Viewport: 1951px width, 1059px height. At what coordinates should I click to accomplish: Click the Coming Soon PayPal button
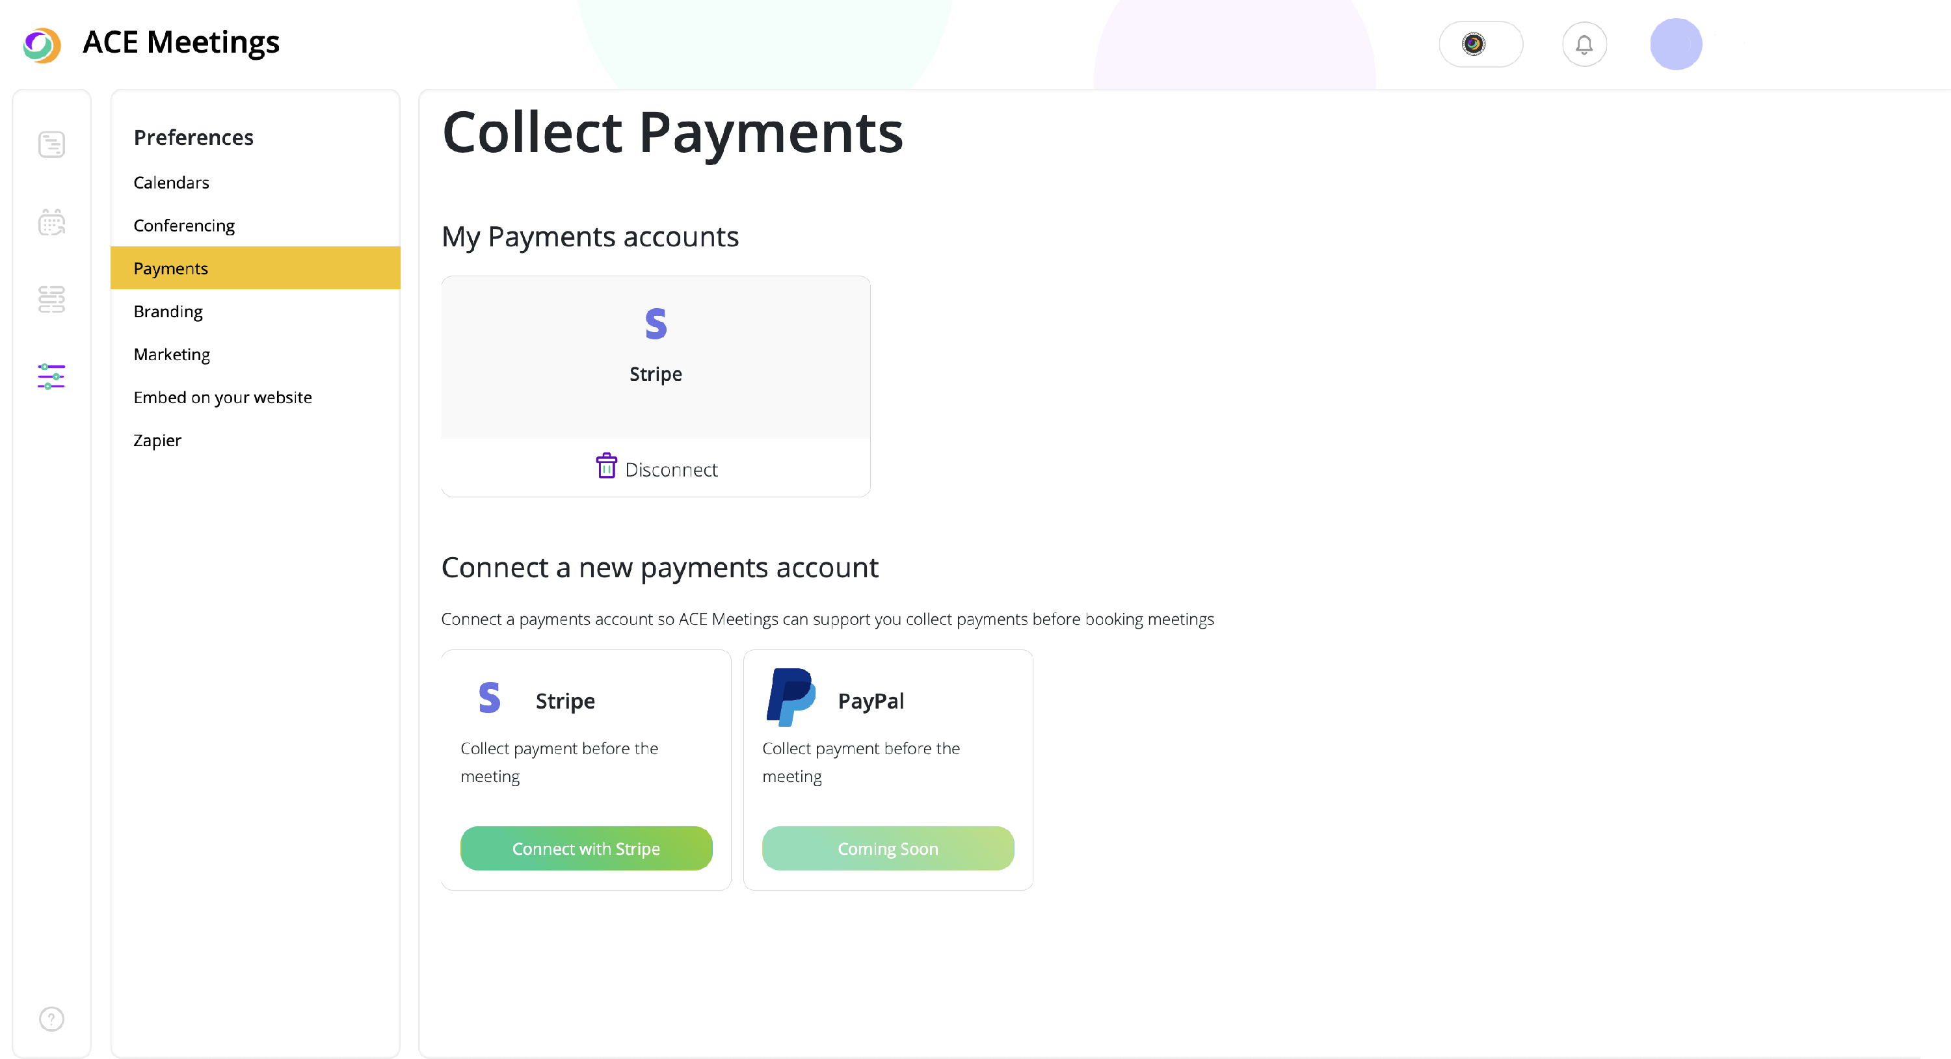[888, 848]
